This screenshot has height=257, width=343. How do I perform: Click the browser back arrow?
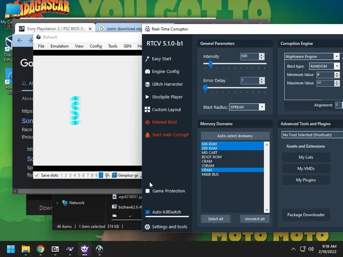(20, 40)
